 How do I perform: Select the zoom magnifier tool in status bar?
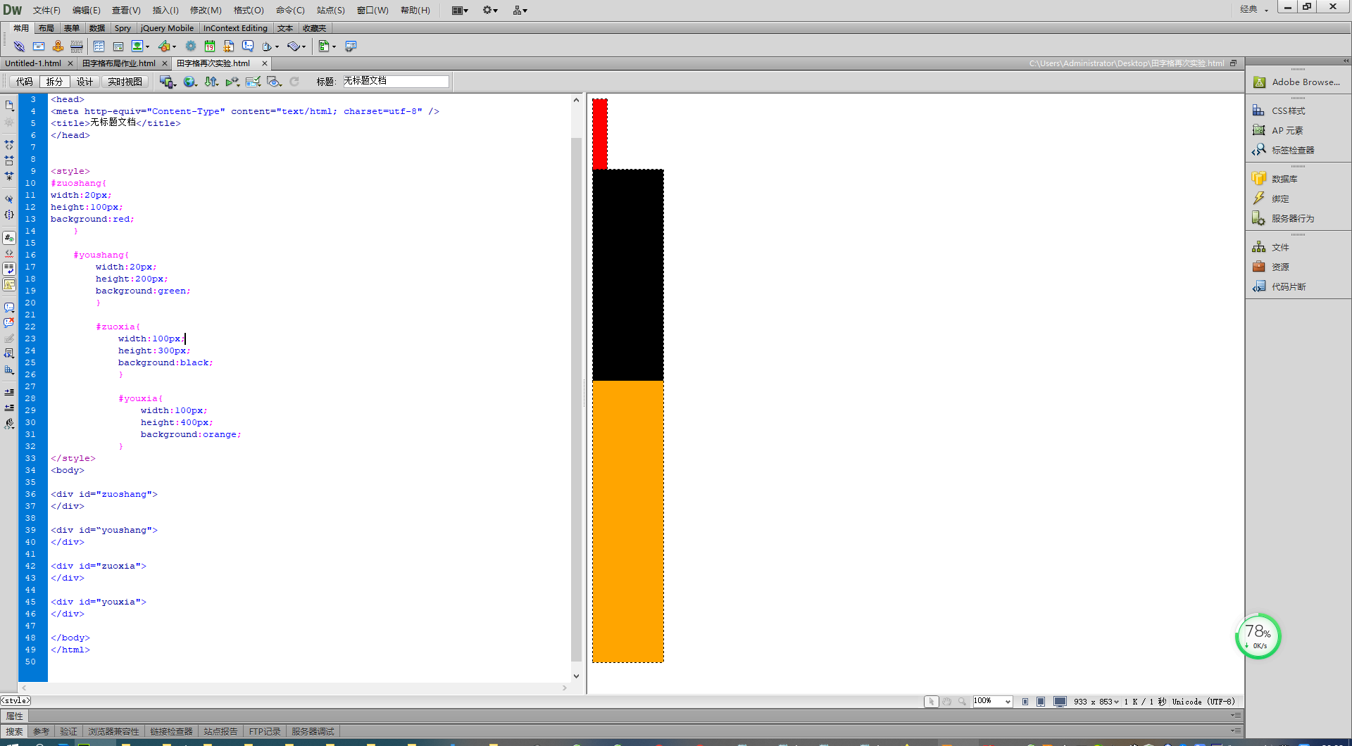[x=962, y=702]
